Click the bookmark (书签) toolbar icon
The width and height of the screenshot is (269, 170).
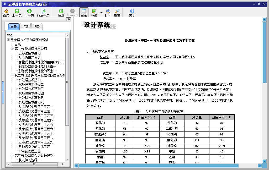(94, 11)
